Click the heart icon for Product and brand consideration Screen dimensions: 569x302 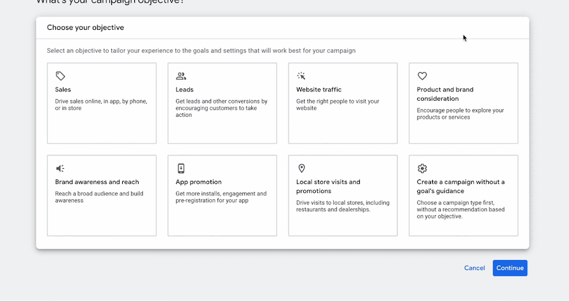point(422,76)
